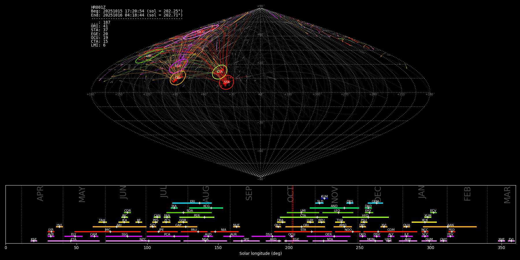This screenshot has height=260, width=520.
Task: Select the GEM shower activity bar
Action: pyautogui.click(x=375, y=203)
